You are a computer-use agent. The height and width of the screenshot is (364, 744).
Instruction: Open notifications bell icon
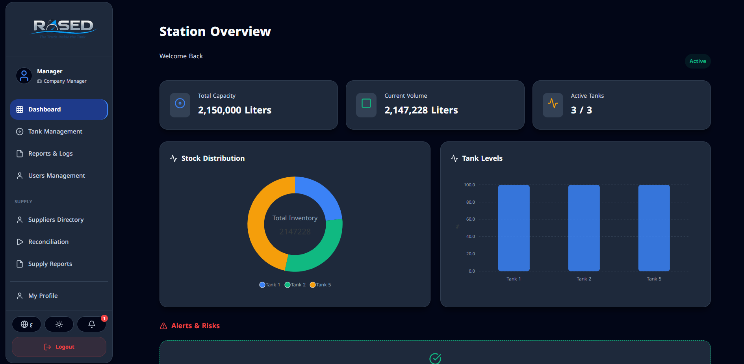click(91, 324)
